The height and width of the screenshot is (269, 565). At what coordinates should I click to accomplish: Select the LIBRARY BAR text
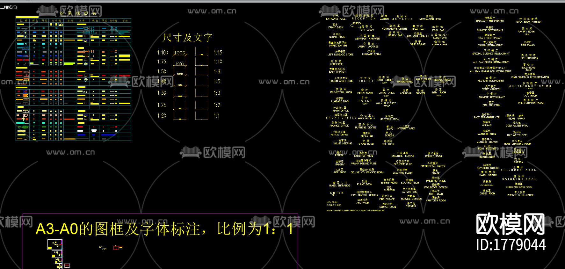pyautogui.click(x=395, y=35)
